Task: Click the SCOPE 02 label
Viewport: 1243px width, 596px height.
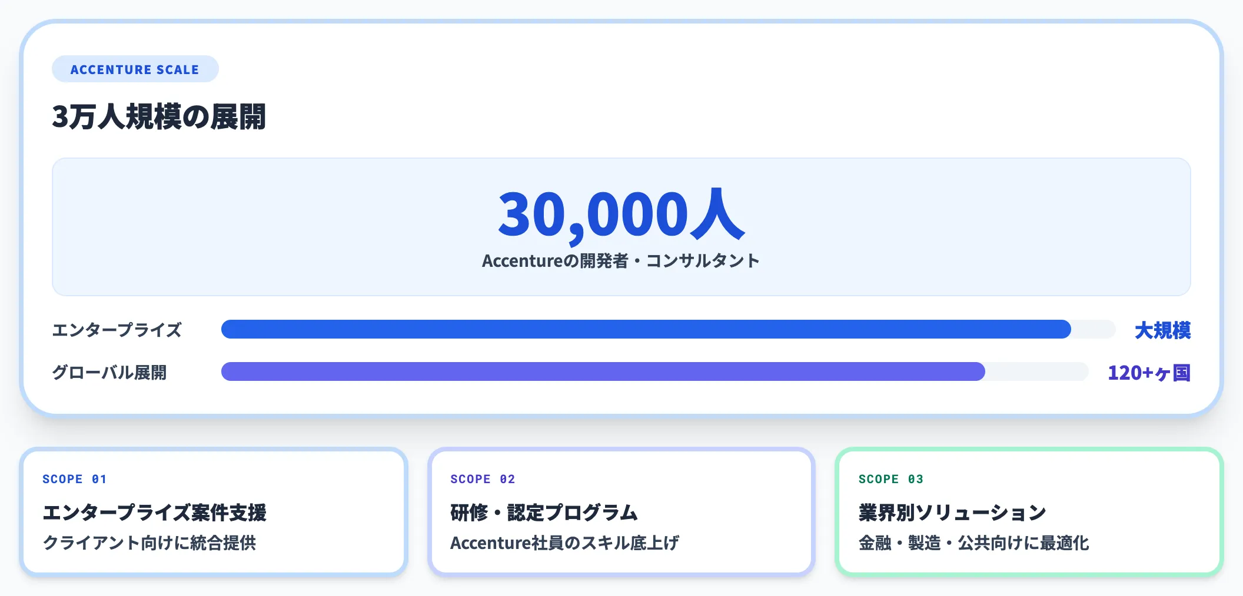Action: coord(483,479)
